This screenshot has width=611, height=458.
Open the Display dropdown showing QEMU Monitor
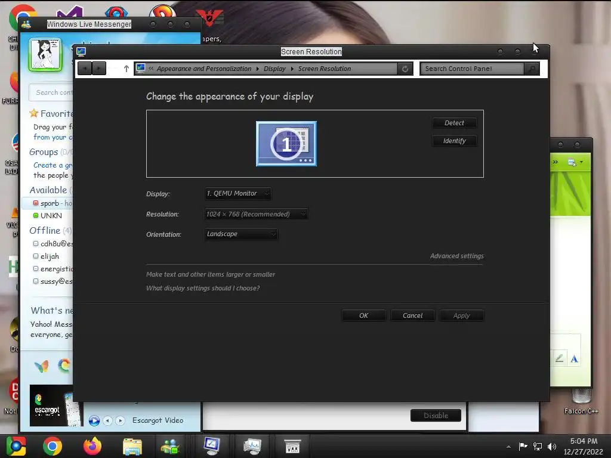tap(237, 194)
